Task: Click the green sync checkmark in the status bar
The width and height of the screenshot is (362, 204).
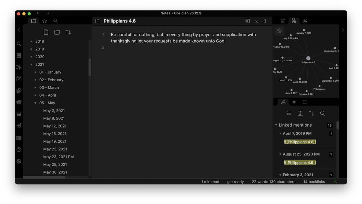Action: coord(335,181)
